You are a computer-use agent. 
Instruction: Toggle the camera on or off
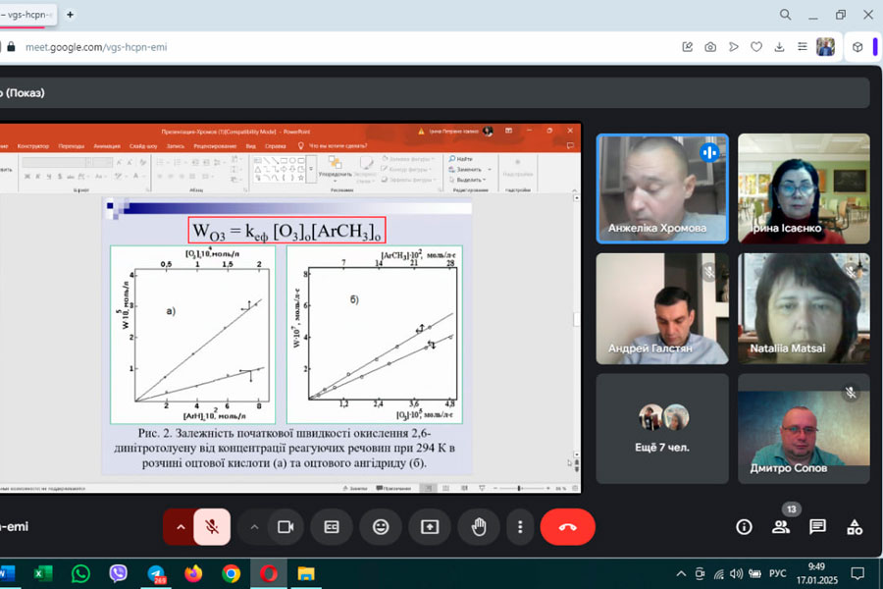[286, 527]
